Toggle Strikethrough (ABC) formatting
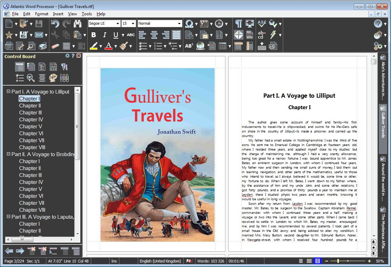Screen dimensions: 391x267 click(x=131, y=35)
